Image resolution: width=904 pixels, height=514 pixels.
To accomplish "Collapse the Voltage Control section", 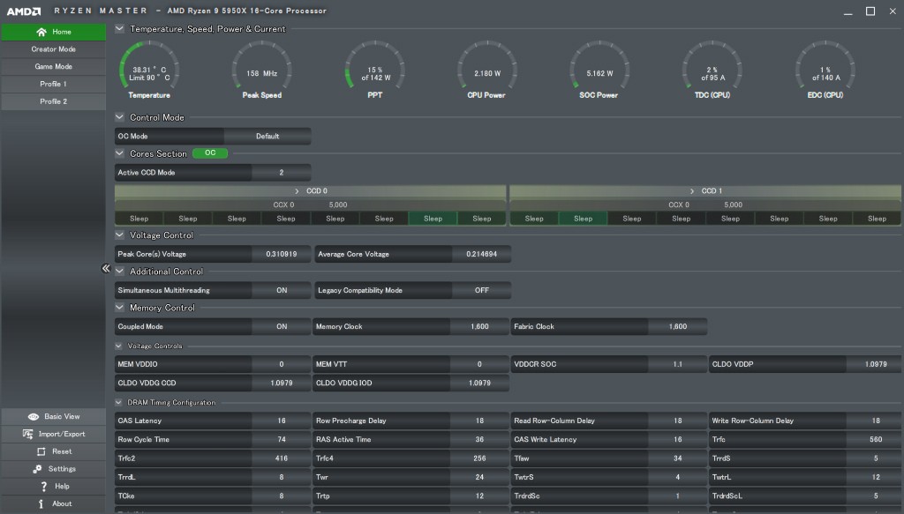I will coord(120,235).
